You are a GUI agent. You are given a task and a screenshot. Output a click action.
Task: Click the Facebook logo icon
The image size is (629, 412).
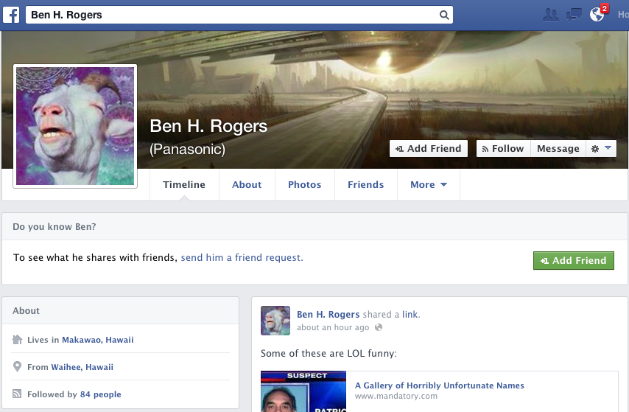pyautogui.click(x=13, y=15)
